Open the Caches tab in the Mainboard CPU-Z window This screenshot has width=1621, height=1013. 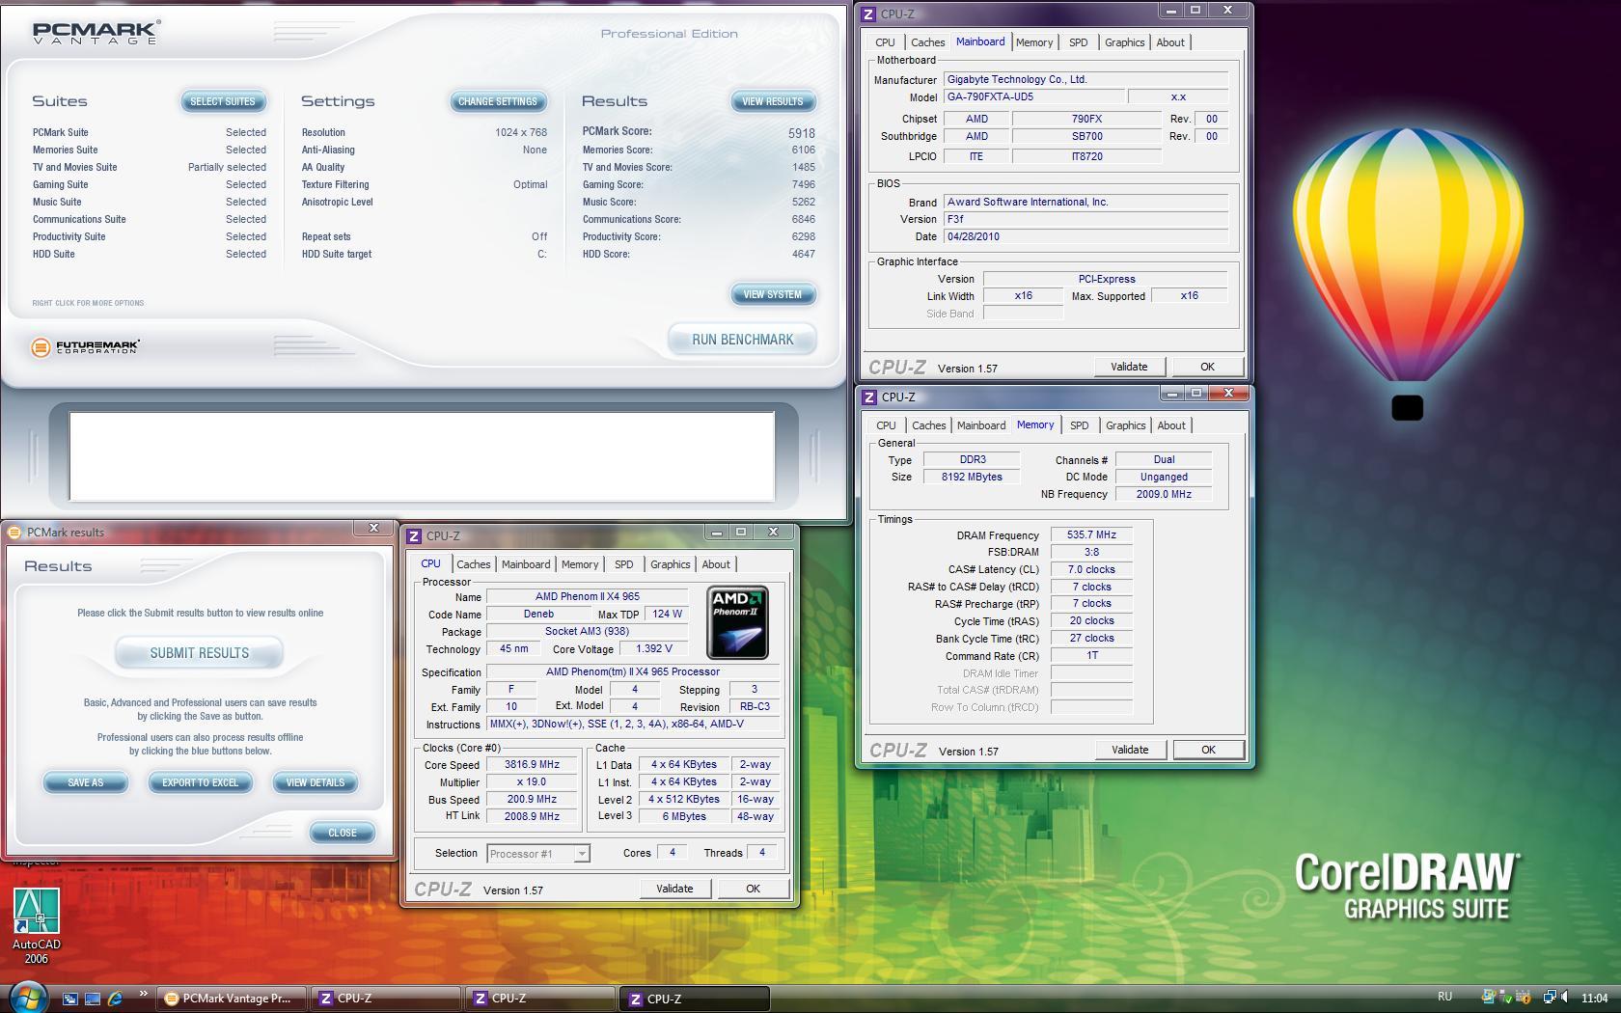click(927, 42)
